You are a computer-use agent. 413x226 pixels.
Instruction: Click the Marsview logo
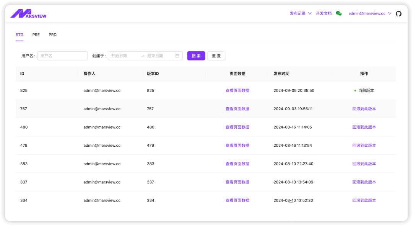click(x=28, y=14)
